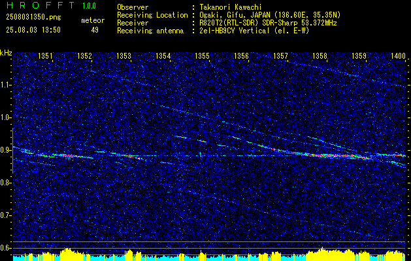This screenshot has width=411, height=261.
Task: Click the 1357 time marker
Action: coord(281,56)
